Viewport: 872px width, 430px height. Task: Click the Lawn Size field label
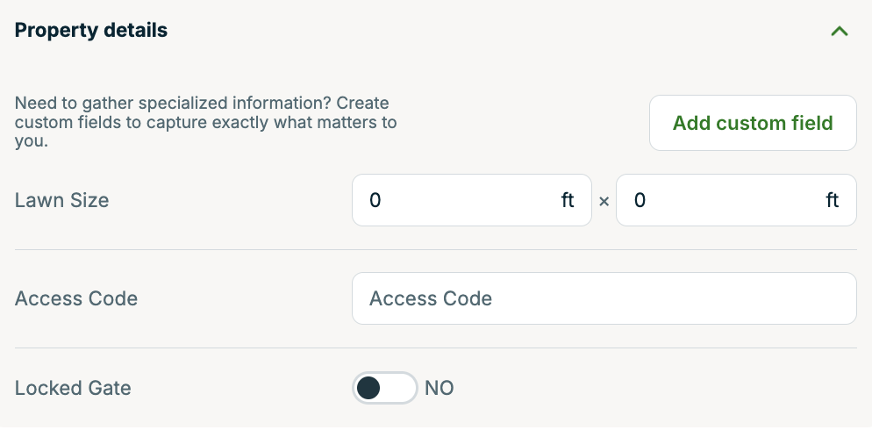(x=61, y=200)
